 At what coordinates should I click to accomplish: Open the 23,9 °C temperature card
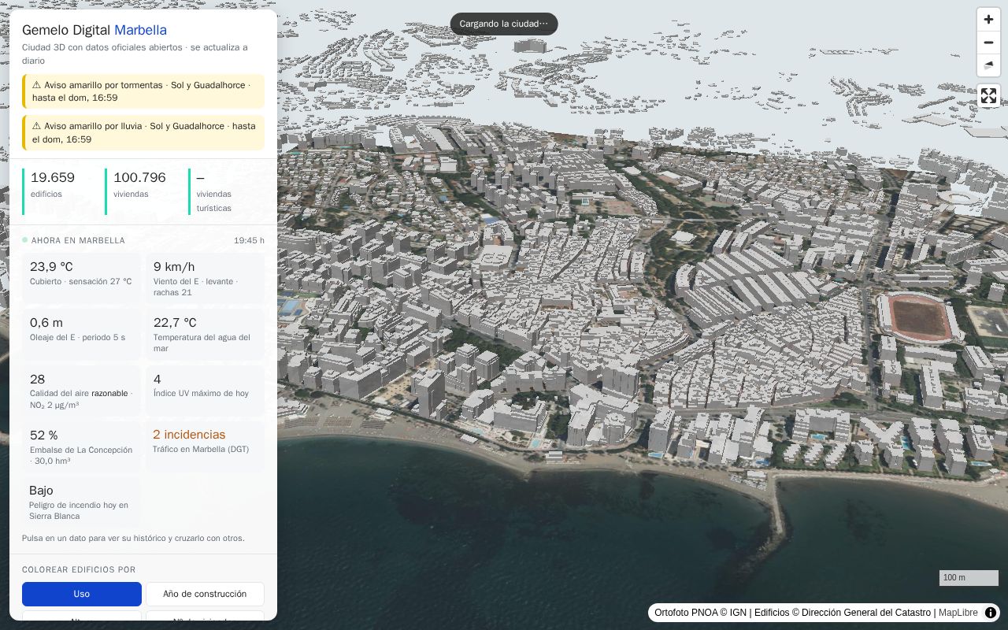pos(81,278)
